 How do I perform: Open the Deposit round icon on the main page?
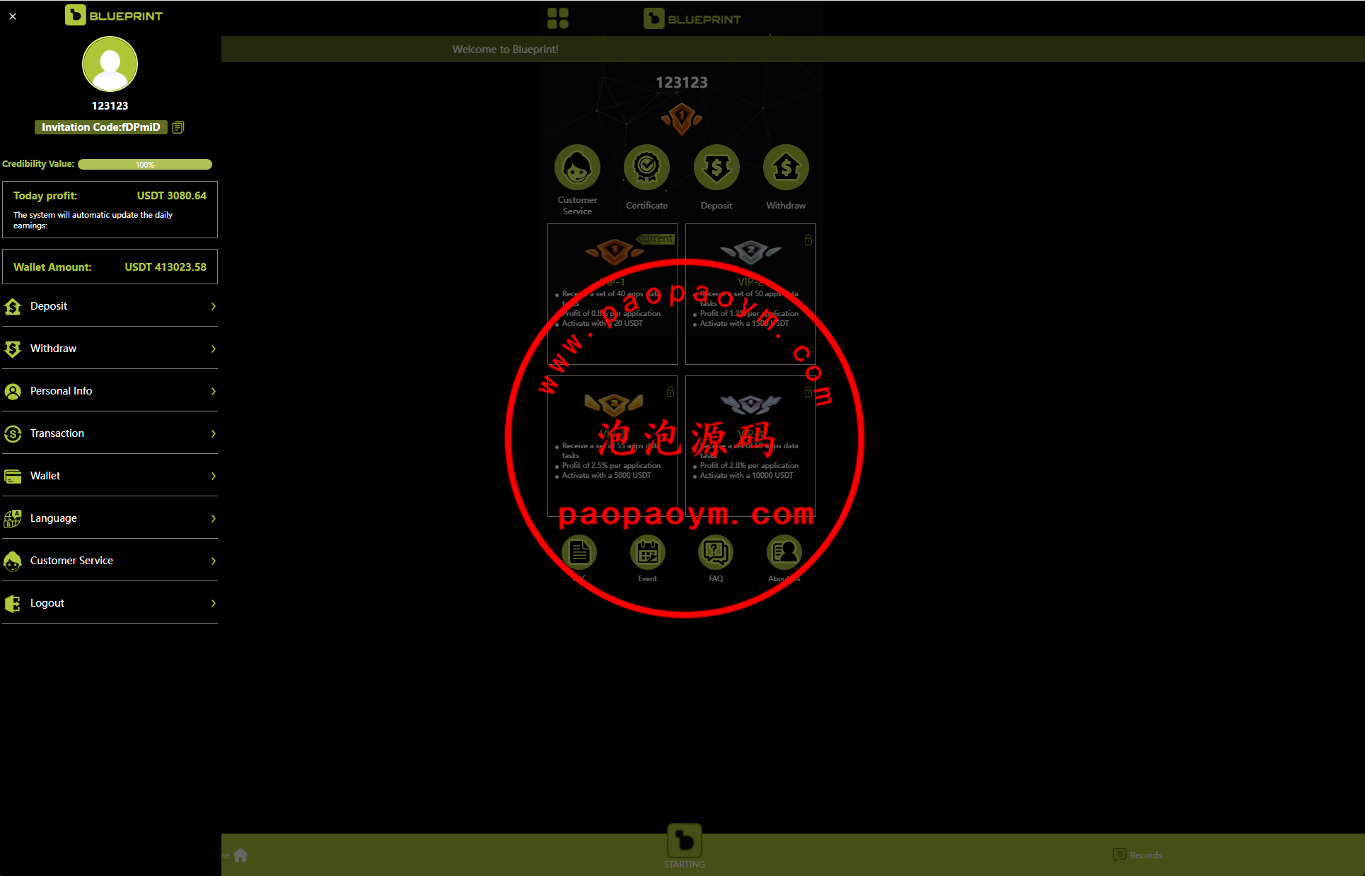[716, 168]
